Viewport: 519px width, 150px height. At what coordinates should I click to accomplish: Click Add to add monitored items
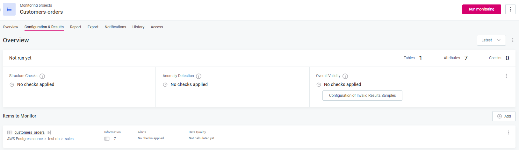(x=504, y=116)
